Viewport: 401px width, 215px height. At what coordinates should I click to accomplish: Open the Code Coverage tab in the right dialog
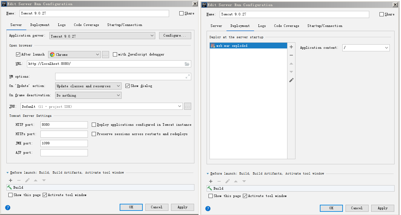tap(286, 26)
